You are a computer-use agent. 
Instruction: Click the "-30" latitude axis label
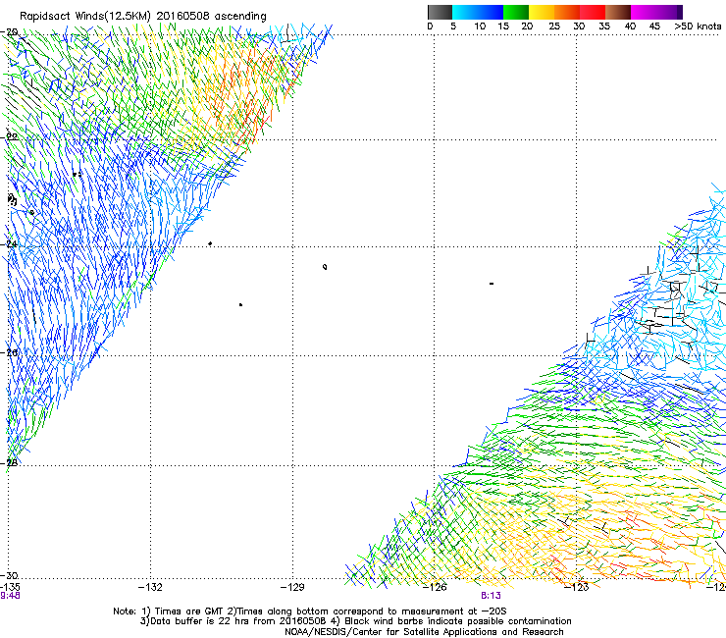tap(9, 575)
